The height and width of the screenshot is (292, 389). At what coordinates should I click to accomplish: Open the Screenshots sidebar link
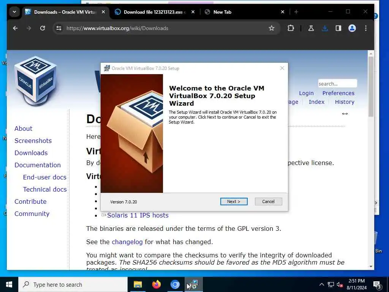tap(33, 141)
